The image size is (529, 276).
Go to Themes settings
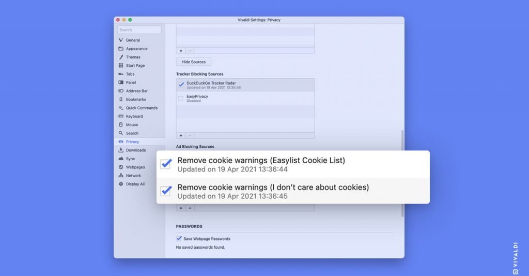[x=133, y=57]
